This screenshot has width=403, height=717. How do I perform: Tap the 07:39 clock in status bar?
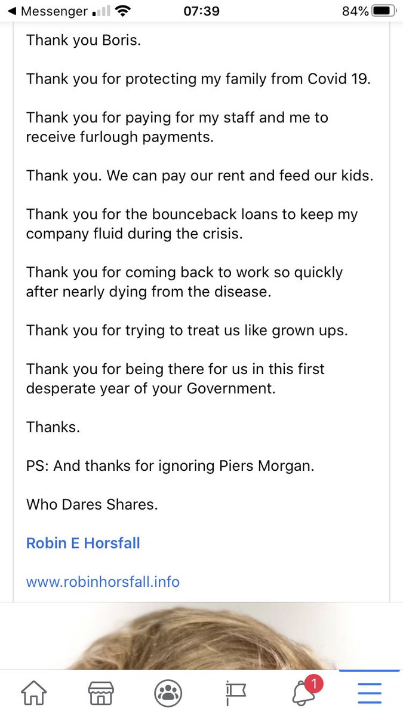(201, 11)
